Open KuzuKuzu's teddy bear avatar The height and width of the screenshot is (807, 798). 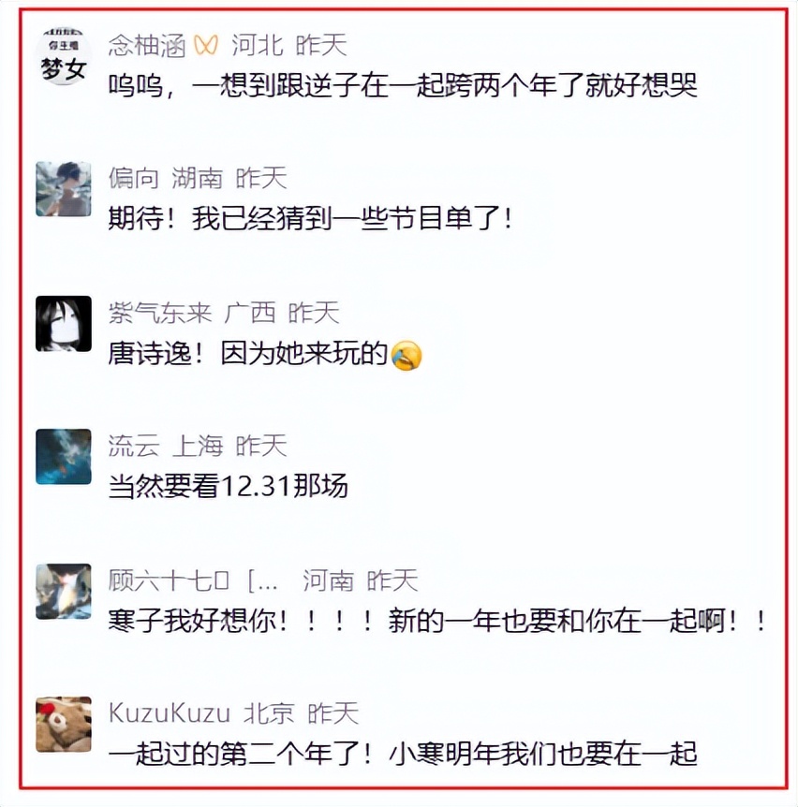tap(64, 724)
